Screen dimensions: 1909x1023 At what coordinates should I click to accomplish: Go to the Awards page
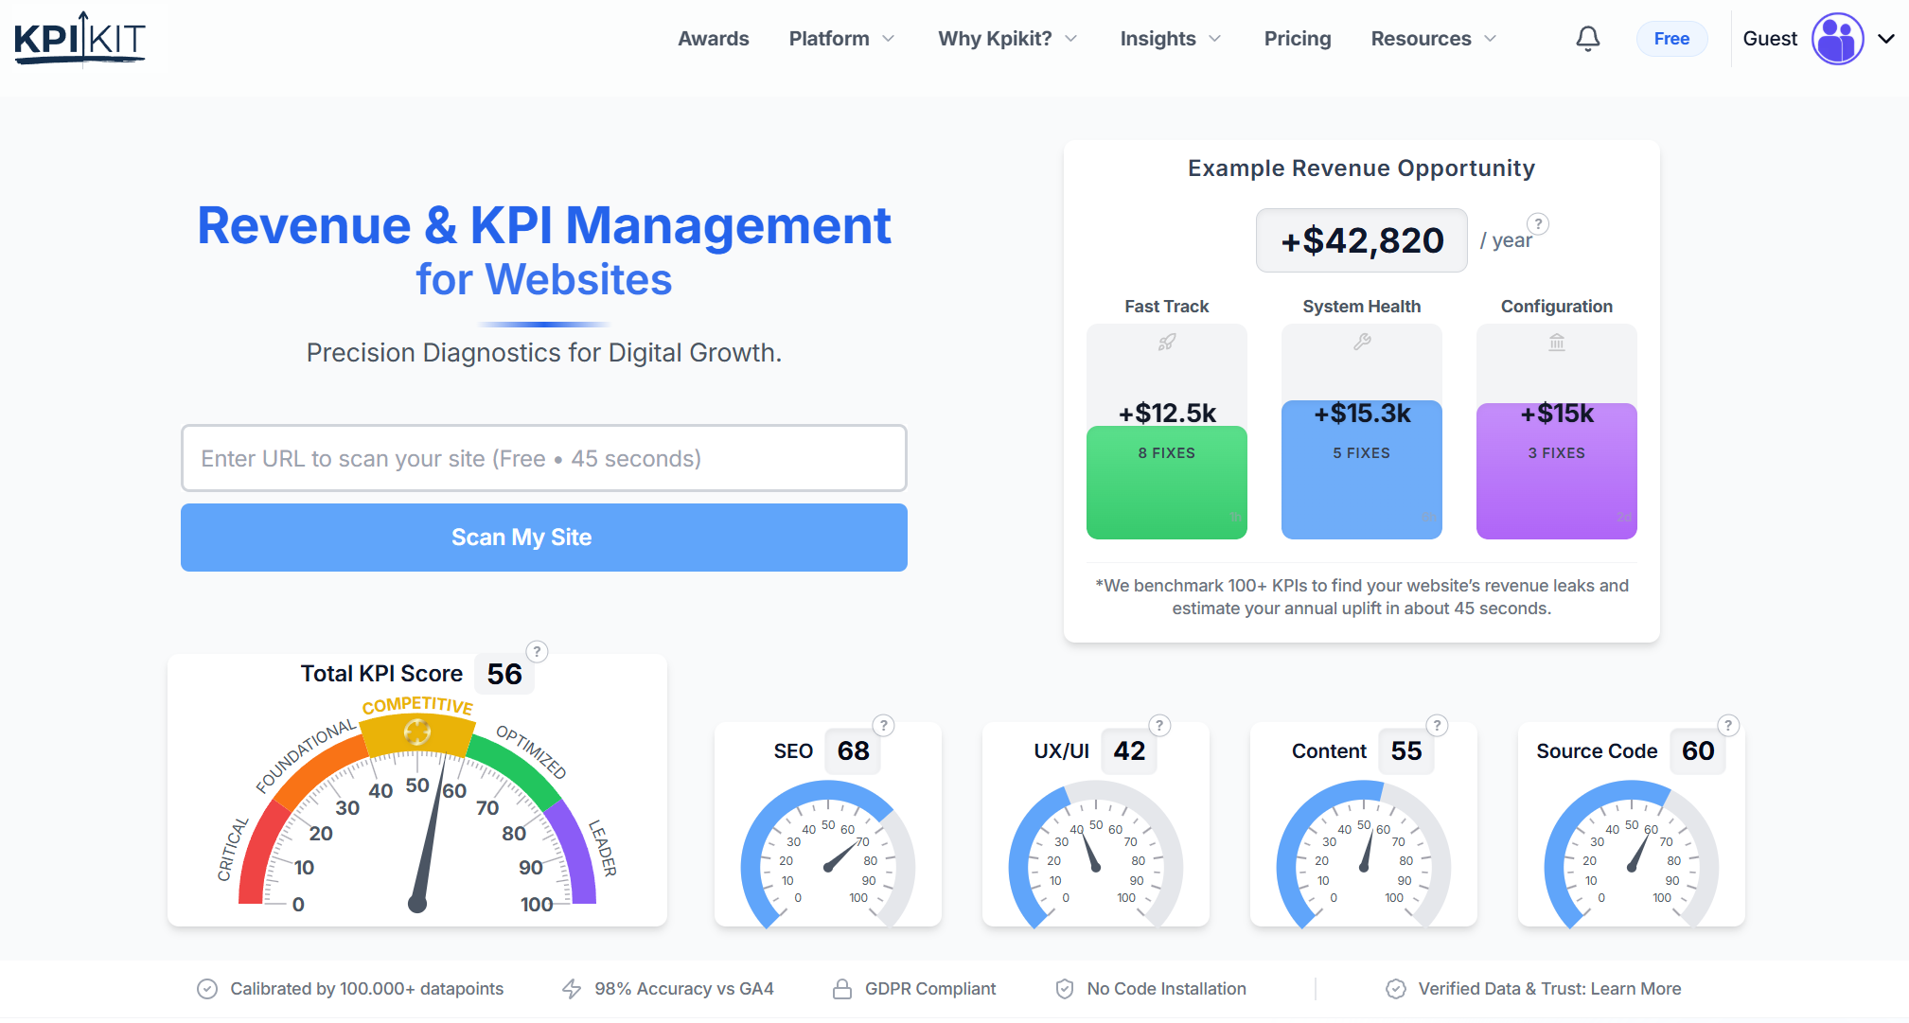713,39
